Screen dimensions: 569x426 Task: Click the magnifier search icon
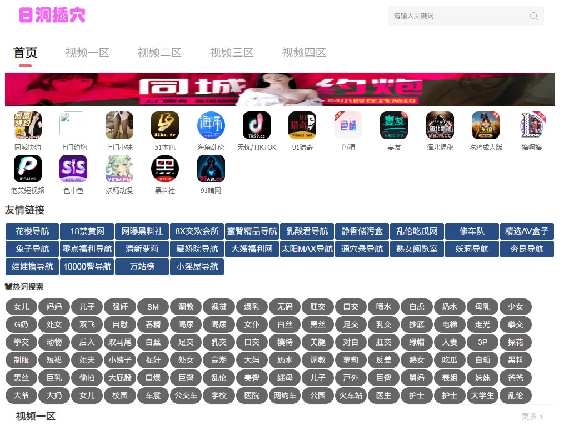(x=533, y=16)
